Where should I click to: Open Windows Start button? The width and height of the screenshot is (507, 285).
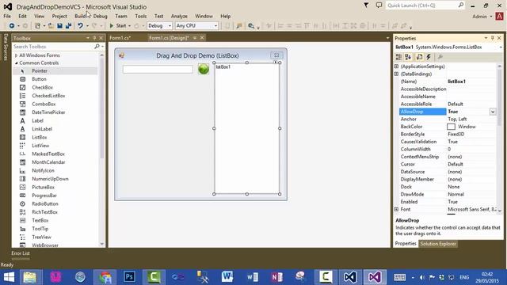(x=9, y=277)
